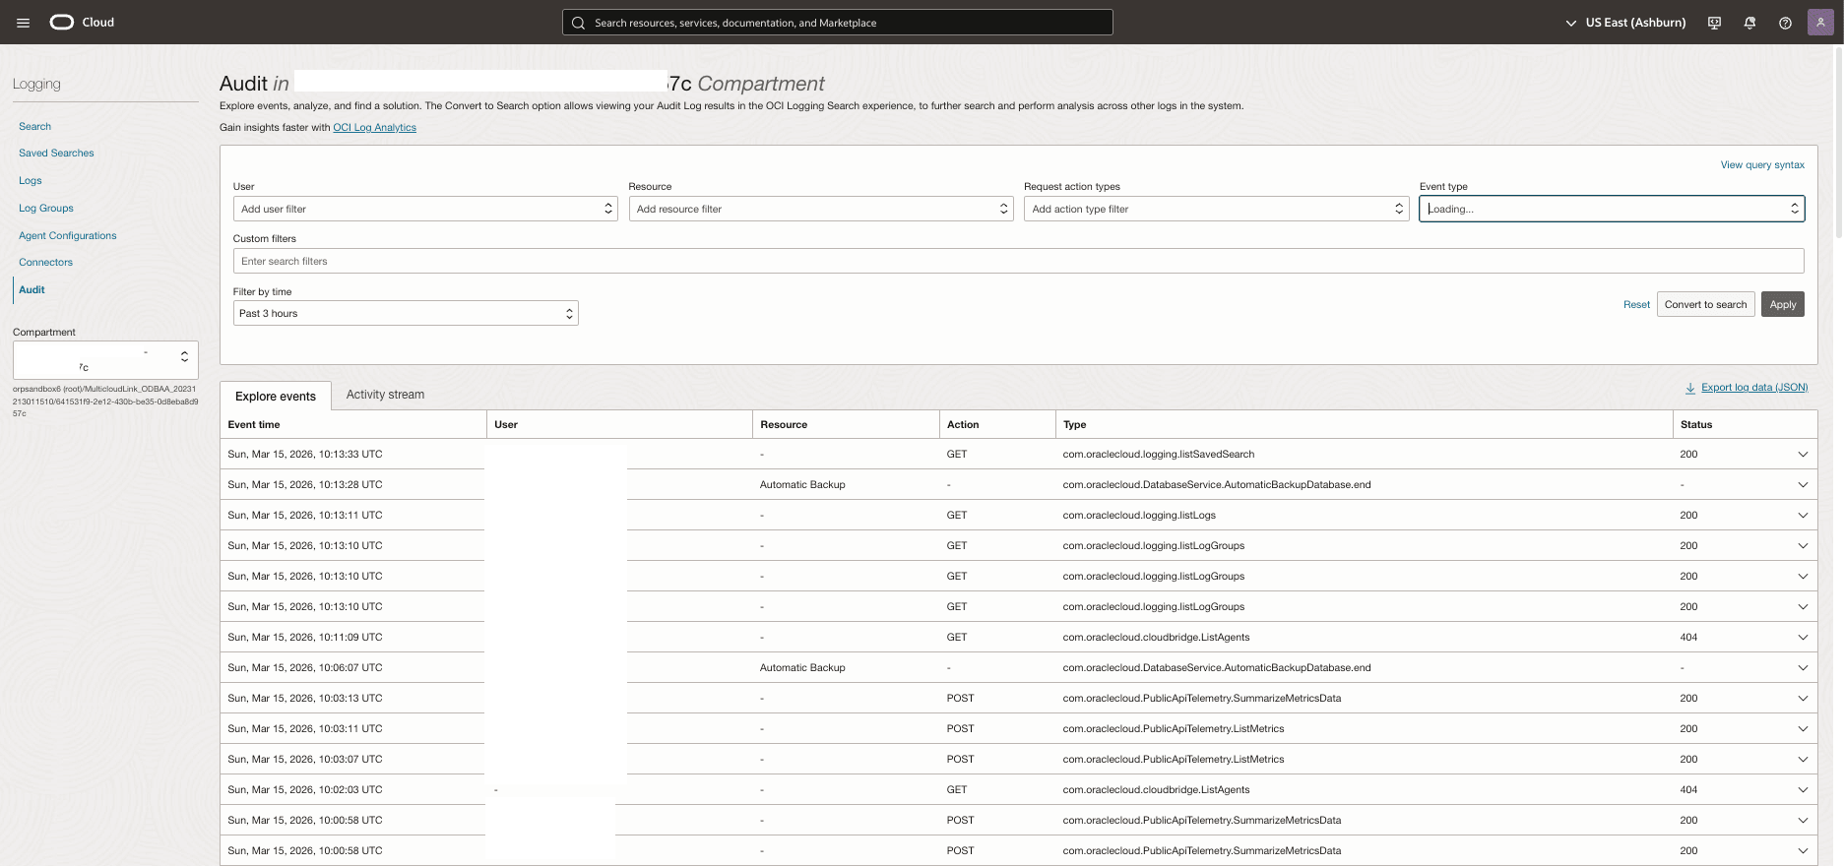Open the help question mark icon

(x=1785, y=23)
